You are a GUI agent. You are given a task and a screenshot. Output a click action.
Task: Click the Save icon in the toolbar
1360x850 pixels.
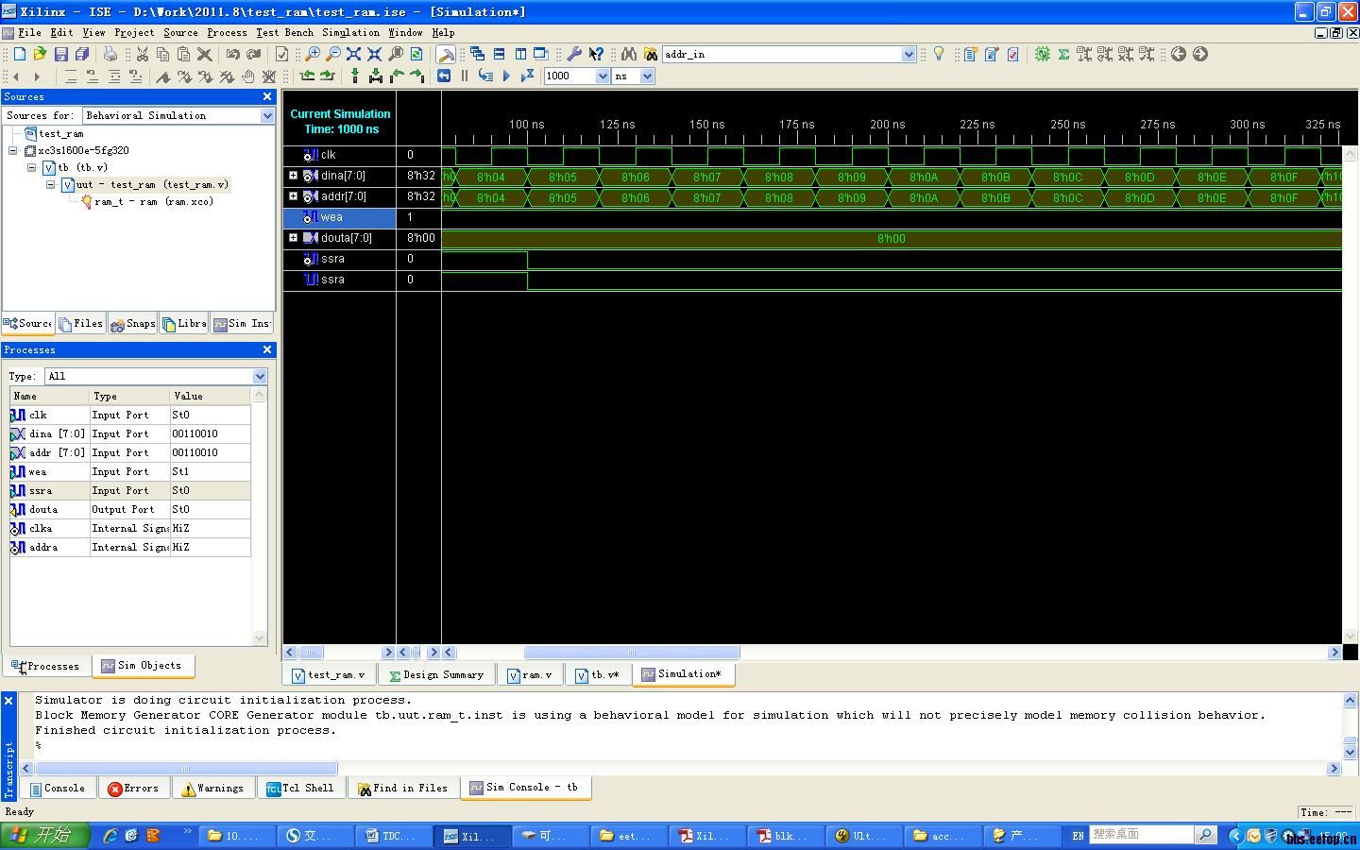(x=61, y=55)
